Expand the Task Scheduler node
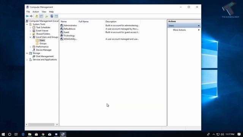Image resolution: width=243 pixels, height=137 pixels. (30, 27)
